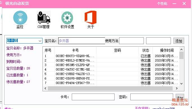Click the 到期时间 label
This screenshot has width=192, height=109.
coord(14,62)
